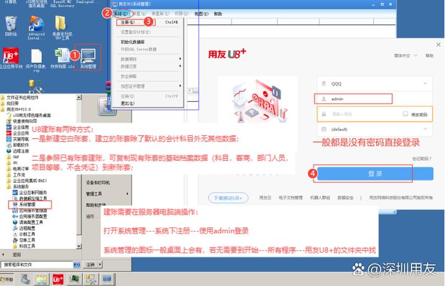Open the 开始 Start button
The image size is (445, 286).
tap(7, 279)
